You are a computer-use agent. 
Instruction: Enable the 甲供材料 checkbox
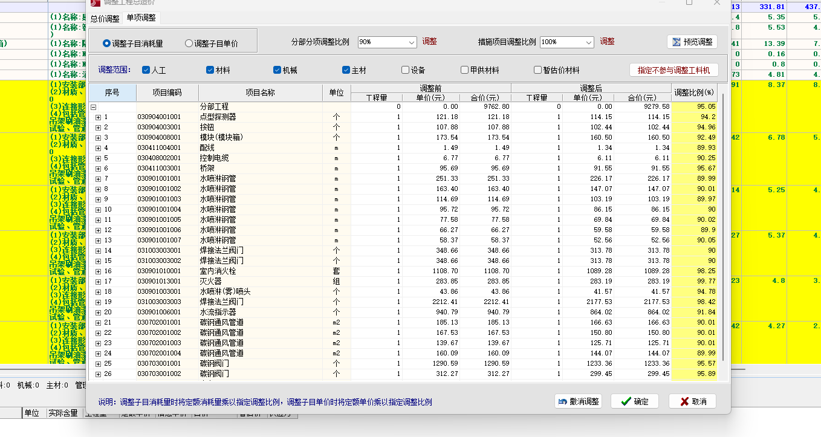pyautogui.click(x=464, y=70)
